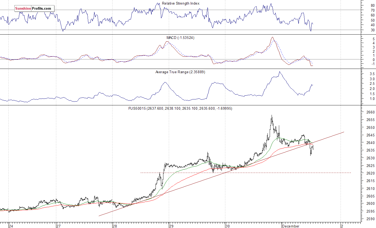
Task: Click the Relative Strength Index title
Action: tap(181, 4)
